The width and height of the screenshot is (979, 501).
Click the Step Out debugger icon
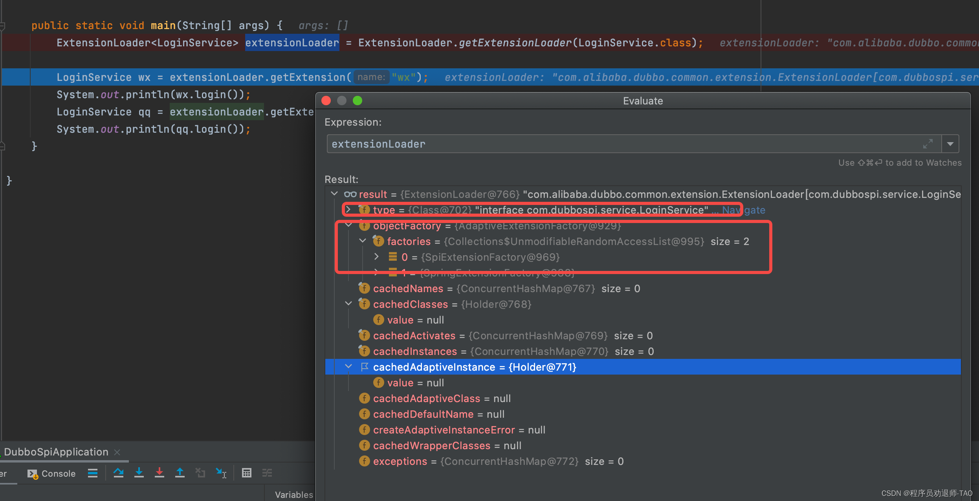tap(180, 473)
